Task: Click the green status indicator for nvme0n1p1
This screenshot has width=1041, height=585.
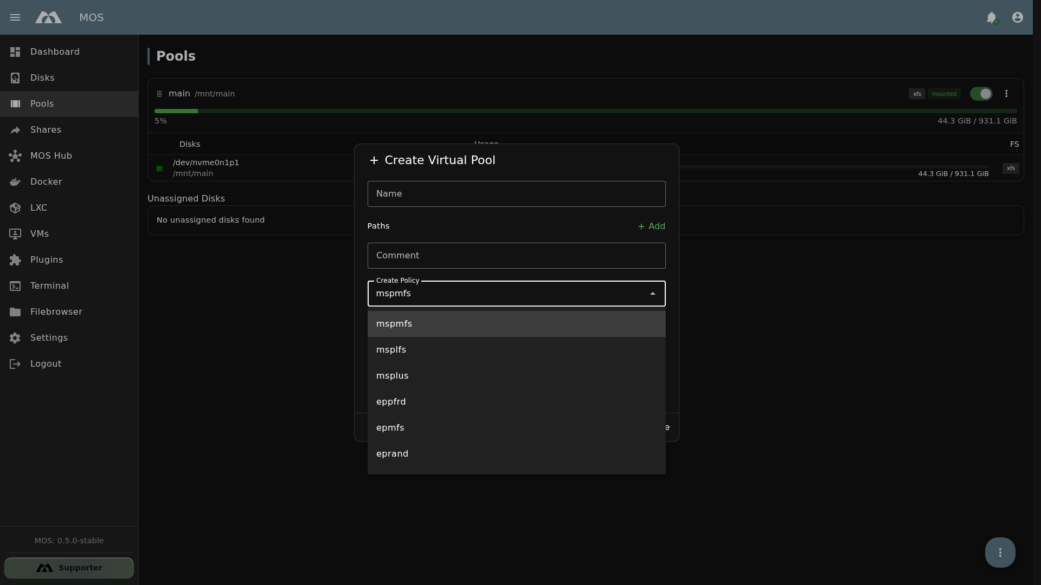Action: 159,168
